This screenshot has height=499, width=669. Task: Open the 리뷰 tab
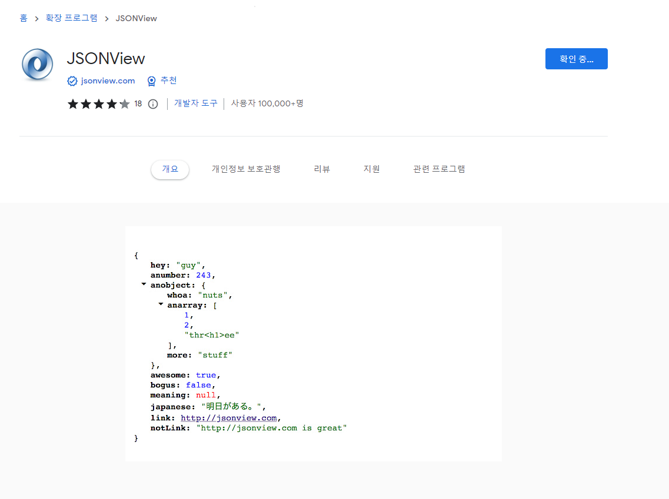tap(322, 169)
